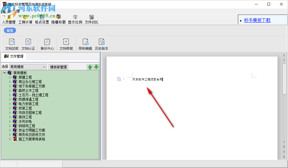The image size is (288, 168).
Task: Open 文件对比 file compare tool
Action: 91,20
